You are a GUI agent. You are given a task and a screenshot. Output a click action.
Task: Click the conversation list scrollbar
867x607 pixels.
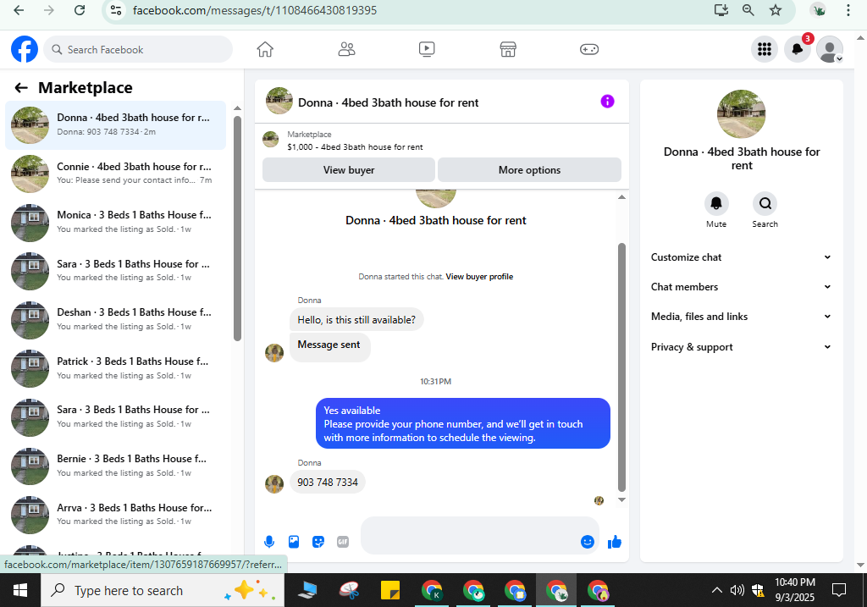click(237, 228)
